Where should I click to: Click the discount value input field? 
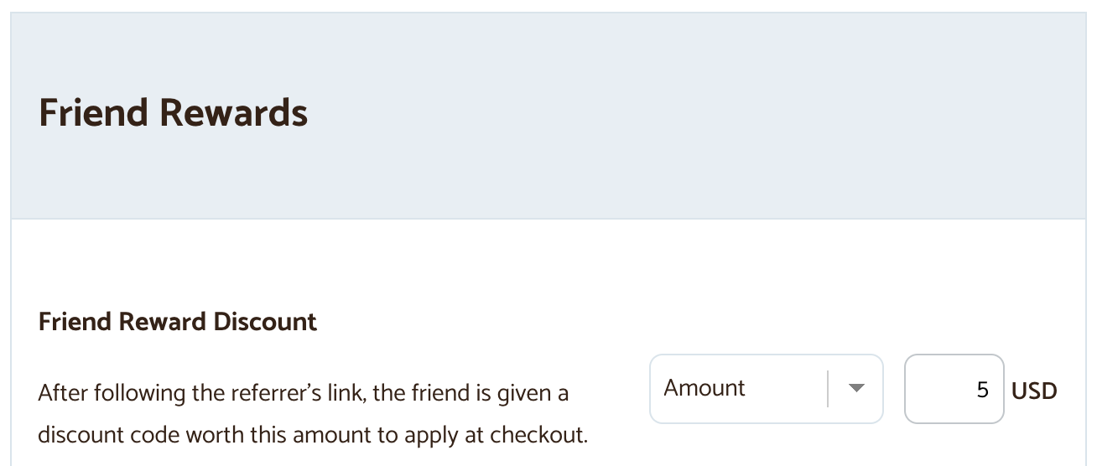click(954, 389)
